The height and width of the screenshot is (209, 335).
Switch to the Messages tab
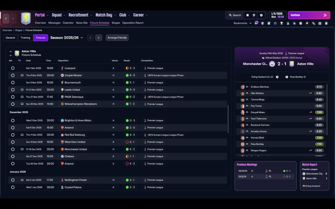[54, 23]
